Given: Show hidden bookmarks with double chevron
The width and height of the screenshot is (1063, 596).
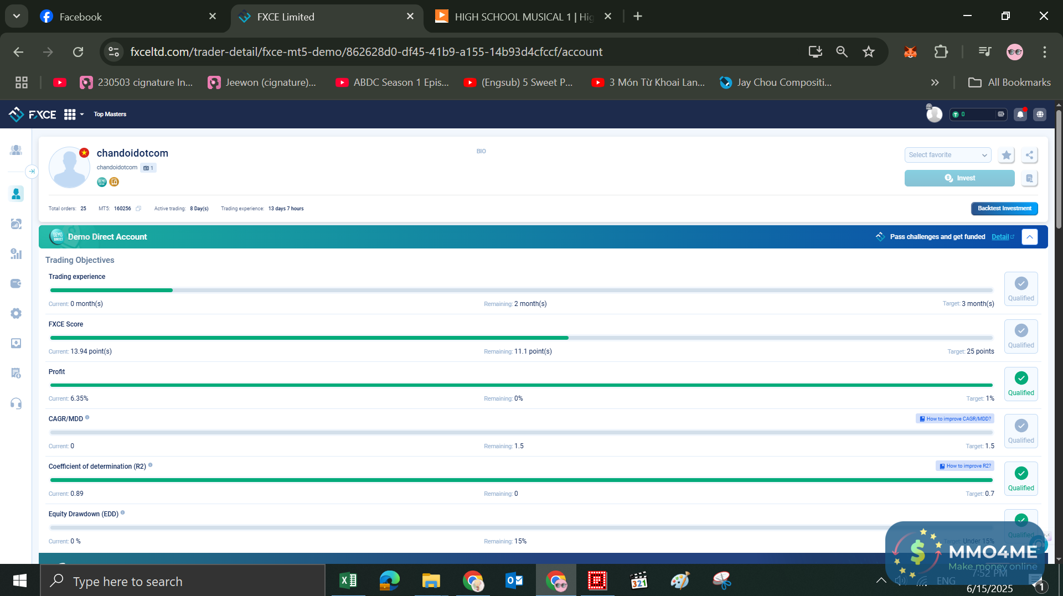Looking at the screenshot, I should point(935,82).
